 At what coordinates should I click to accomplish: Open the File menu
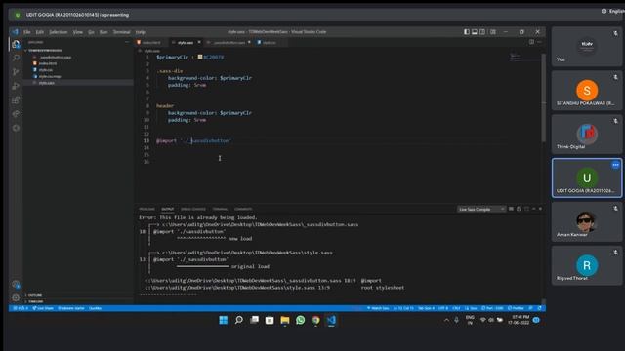(26, 32)
